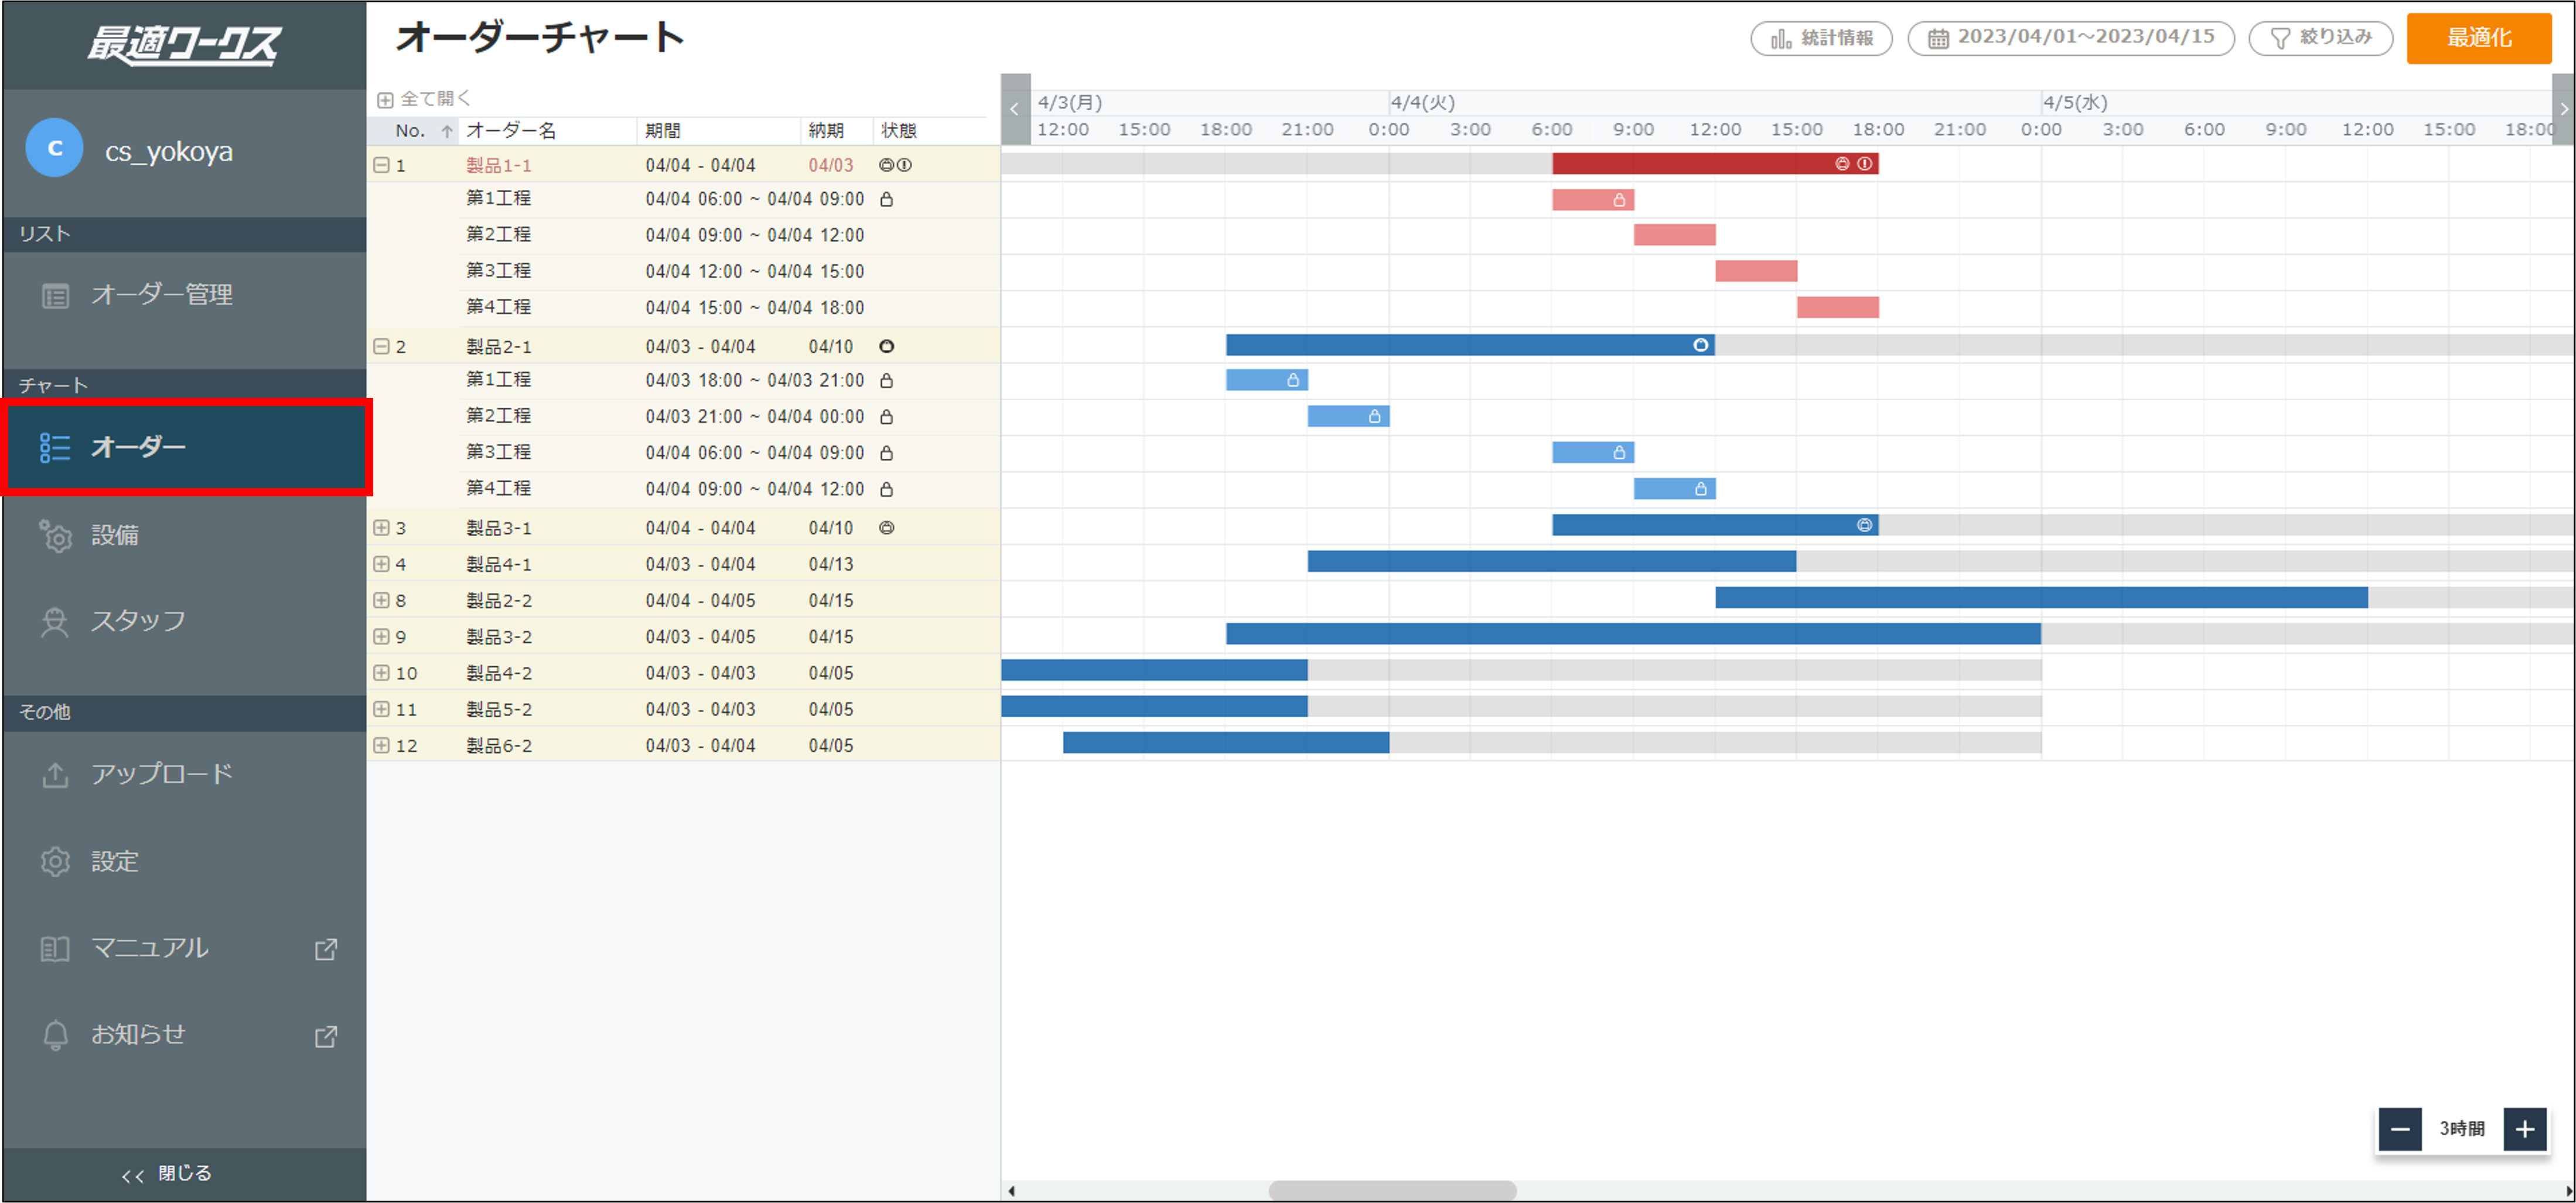
Task: Open the 絞り込み filter
Action: (x=2320, y=38)
